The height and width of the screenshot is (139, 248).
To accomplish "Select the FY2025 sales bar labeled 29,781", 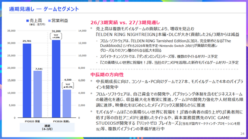I will (27, 81).
